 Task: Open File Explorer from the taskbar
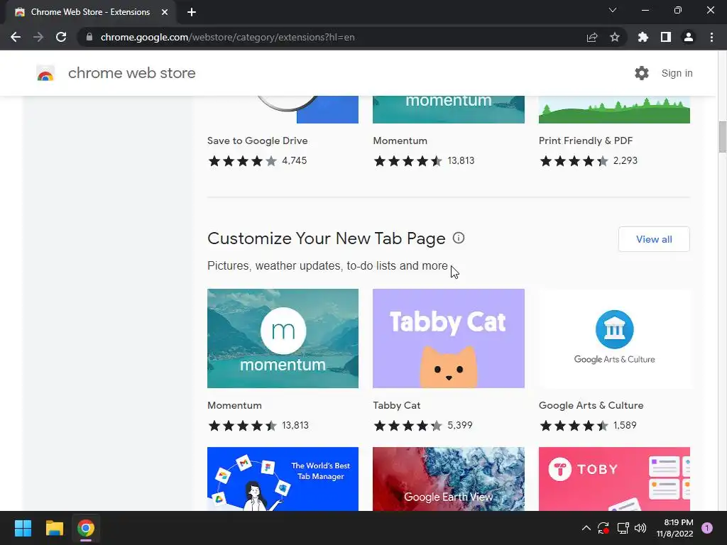54,528
